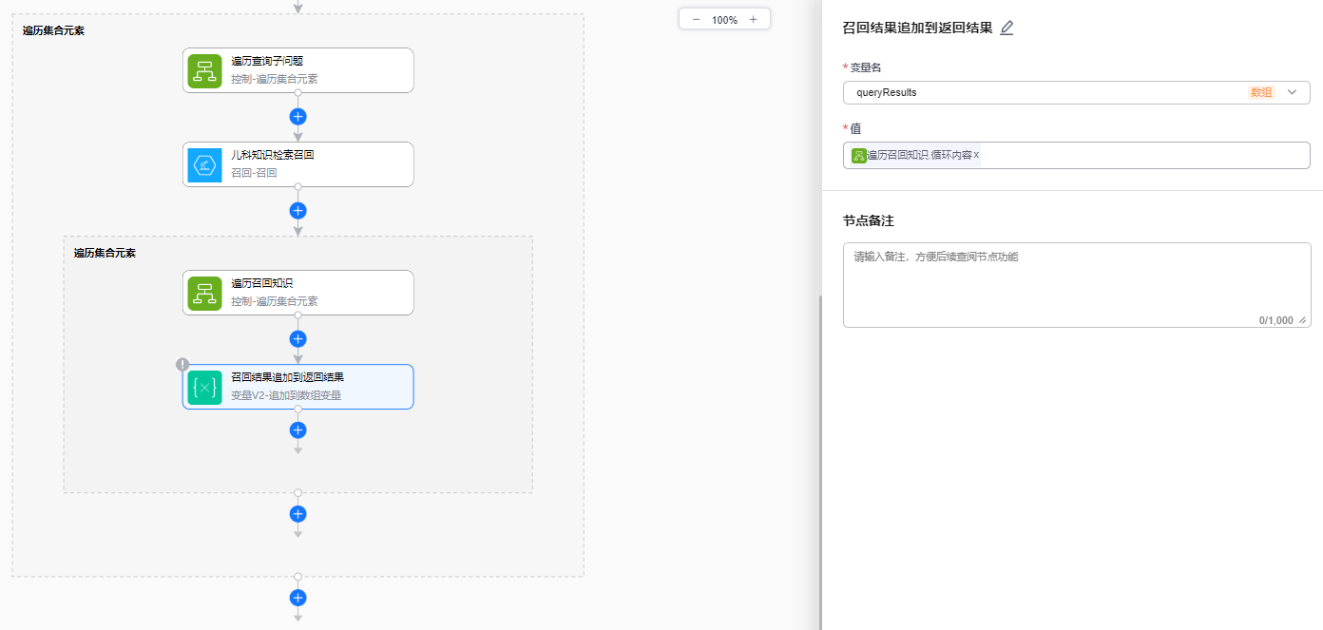Click the zoom out minus button

696,20
